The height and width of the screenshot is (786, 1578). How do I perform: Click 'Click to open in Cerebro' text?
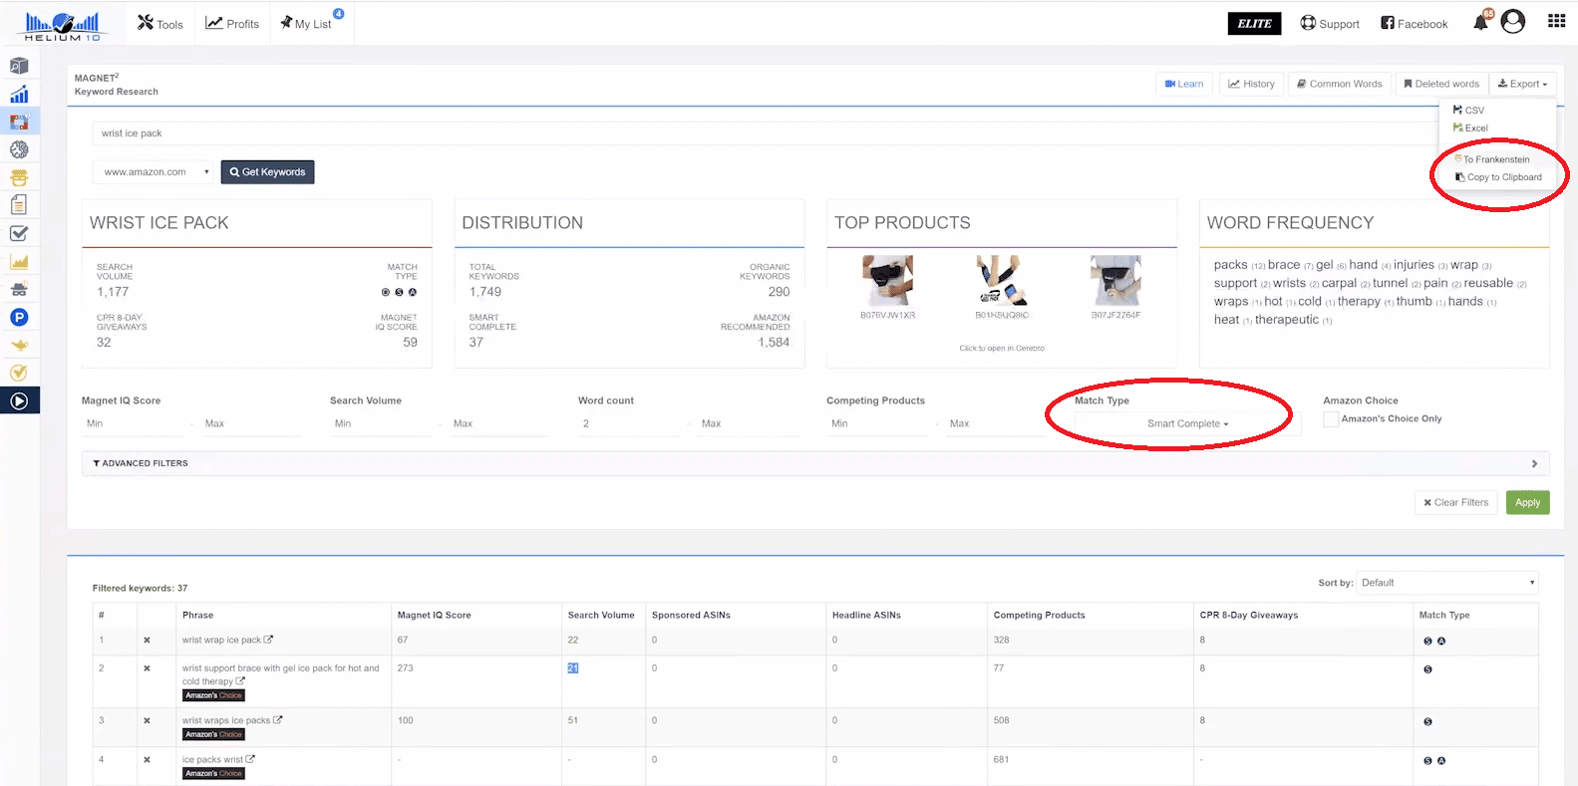click(1002, 349)
